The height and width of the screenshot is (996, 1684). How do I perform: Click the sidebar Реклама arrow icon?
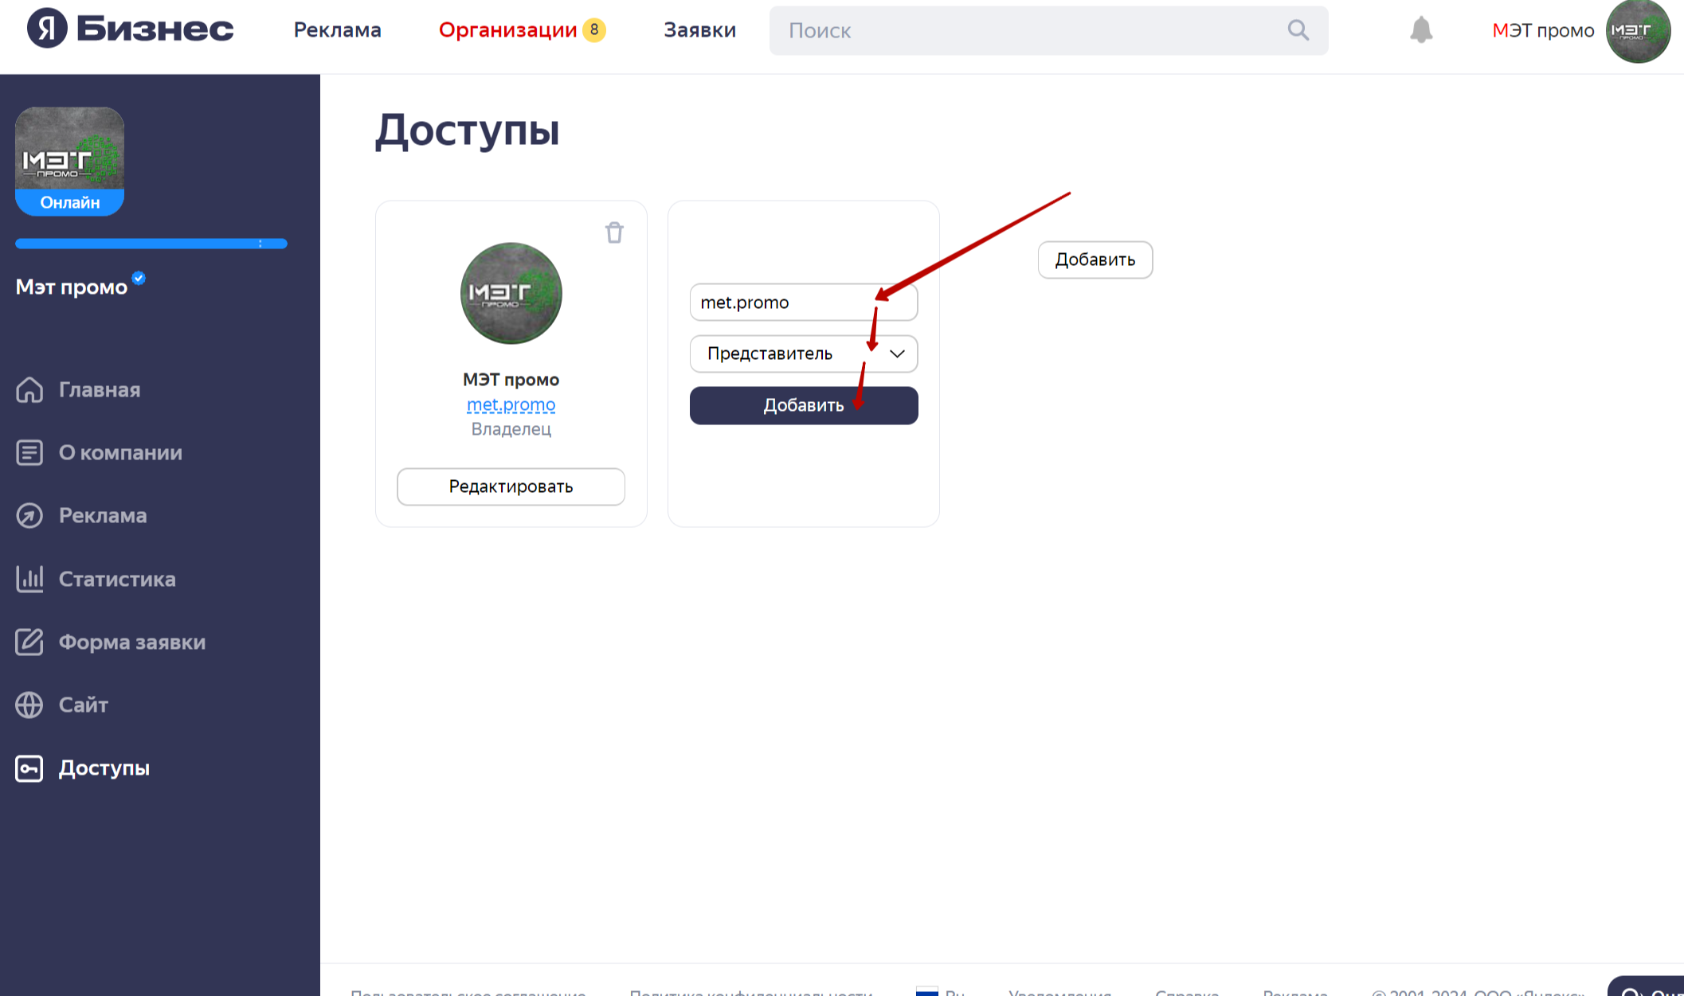[29, 516]
